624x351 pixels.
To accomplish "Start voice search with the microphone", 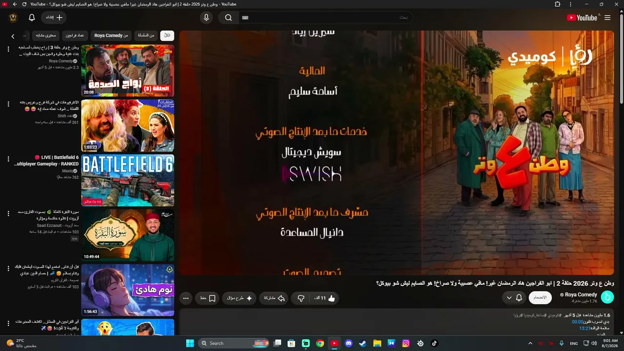I will click(206, 18).
